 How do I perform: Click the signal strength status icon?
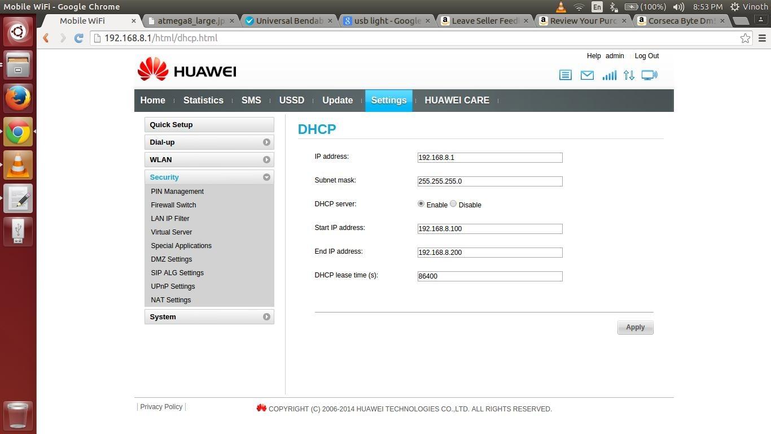pyautogui.click(x=609, y=75)
